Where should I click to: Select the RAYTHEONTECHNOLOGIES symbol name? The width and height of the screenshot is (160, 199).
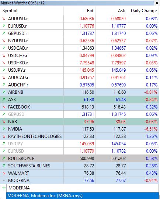[x=35, y=136]
